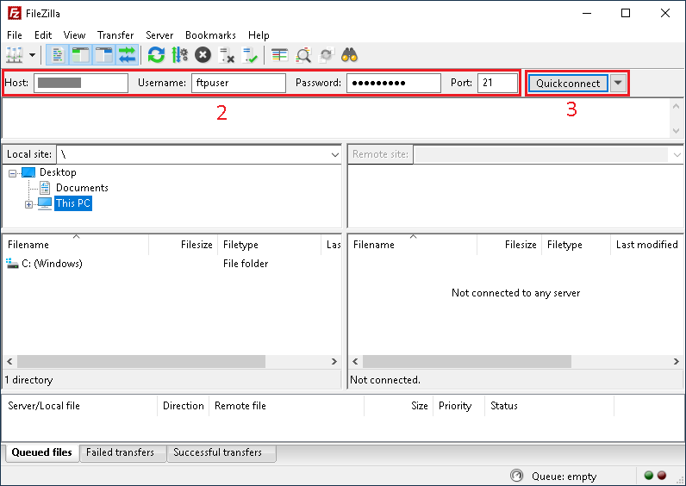Expand the This PC tree node
Viewport: 686px width, 486px height.
click(28, 205)
